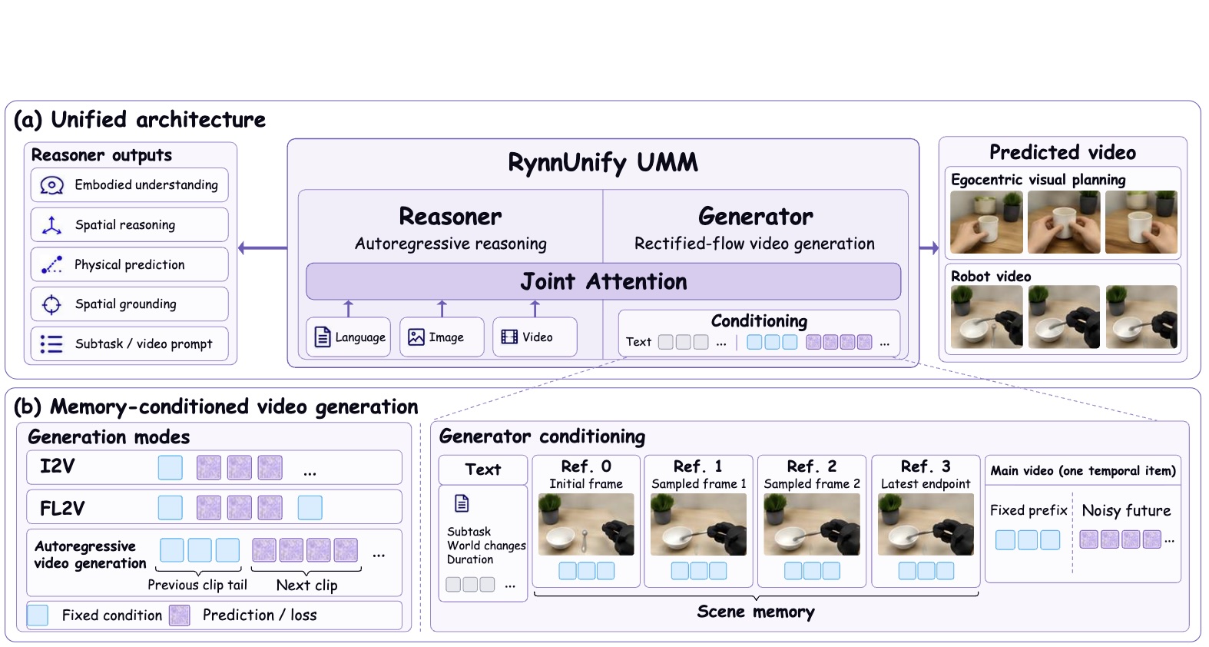This screenshot has width=1209, height=647.
Task: Click the FL2V generation mode label
Action: tap(62, 509)
